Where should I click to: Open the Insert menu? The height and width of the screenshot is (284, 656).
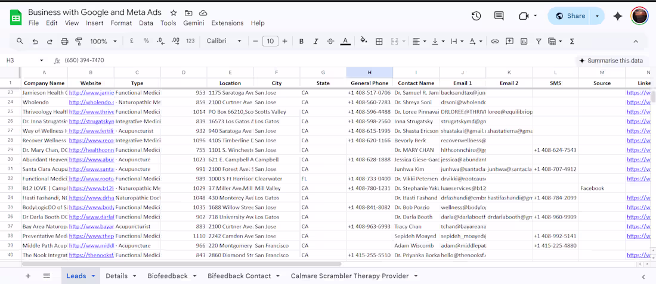point(95,23)
